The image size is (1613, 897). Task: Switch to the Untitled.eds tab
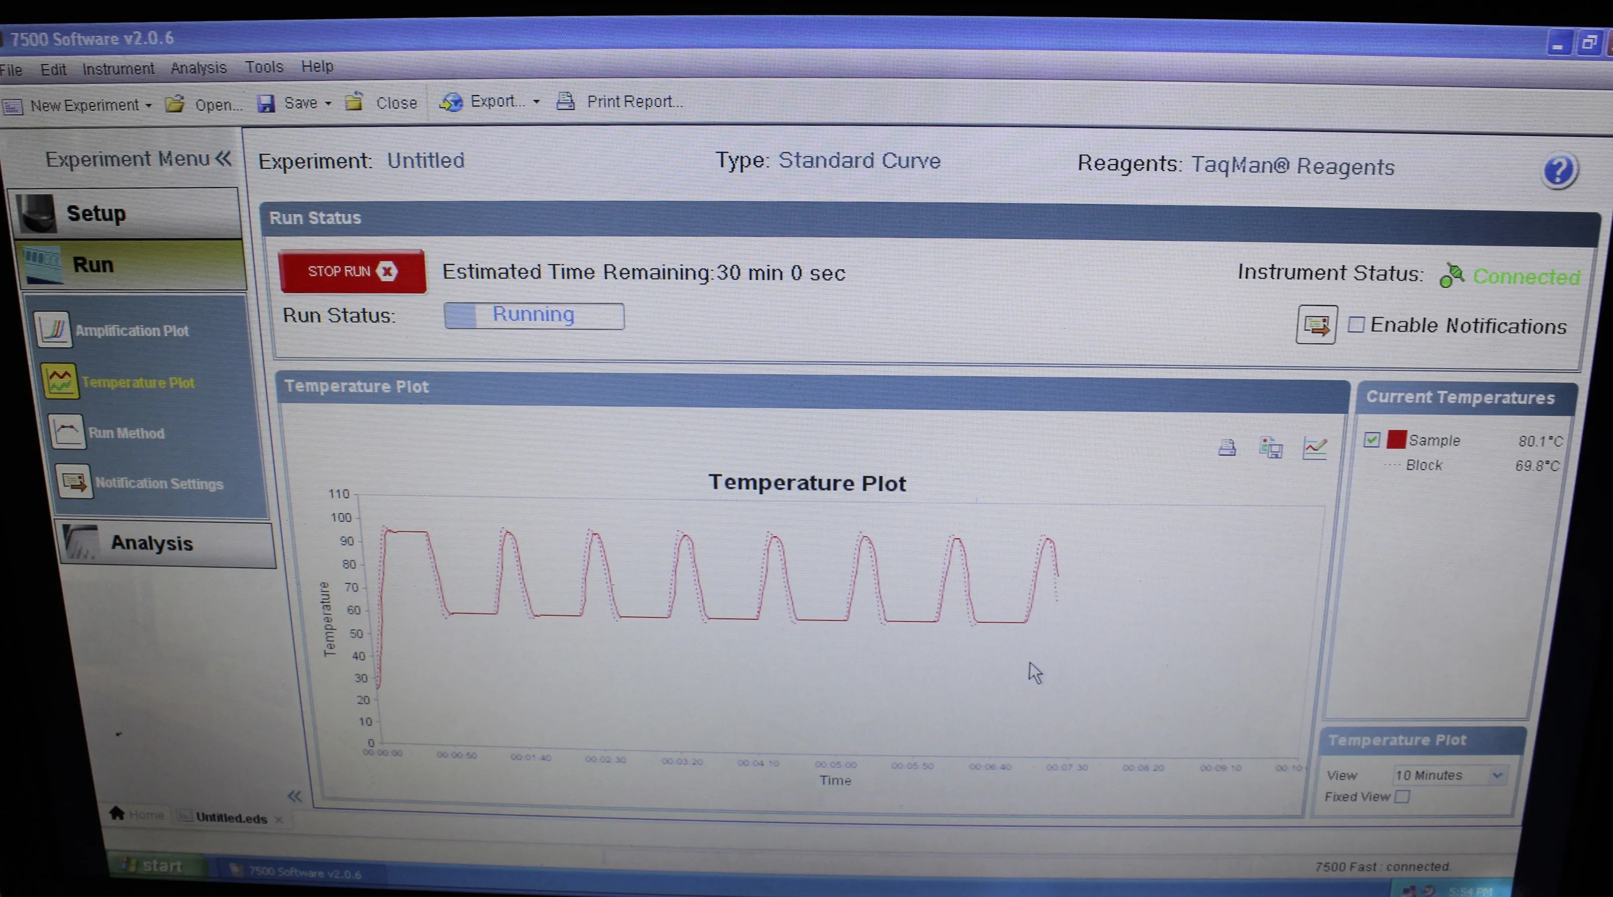click(x=231, y=817)
